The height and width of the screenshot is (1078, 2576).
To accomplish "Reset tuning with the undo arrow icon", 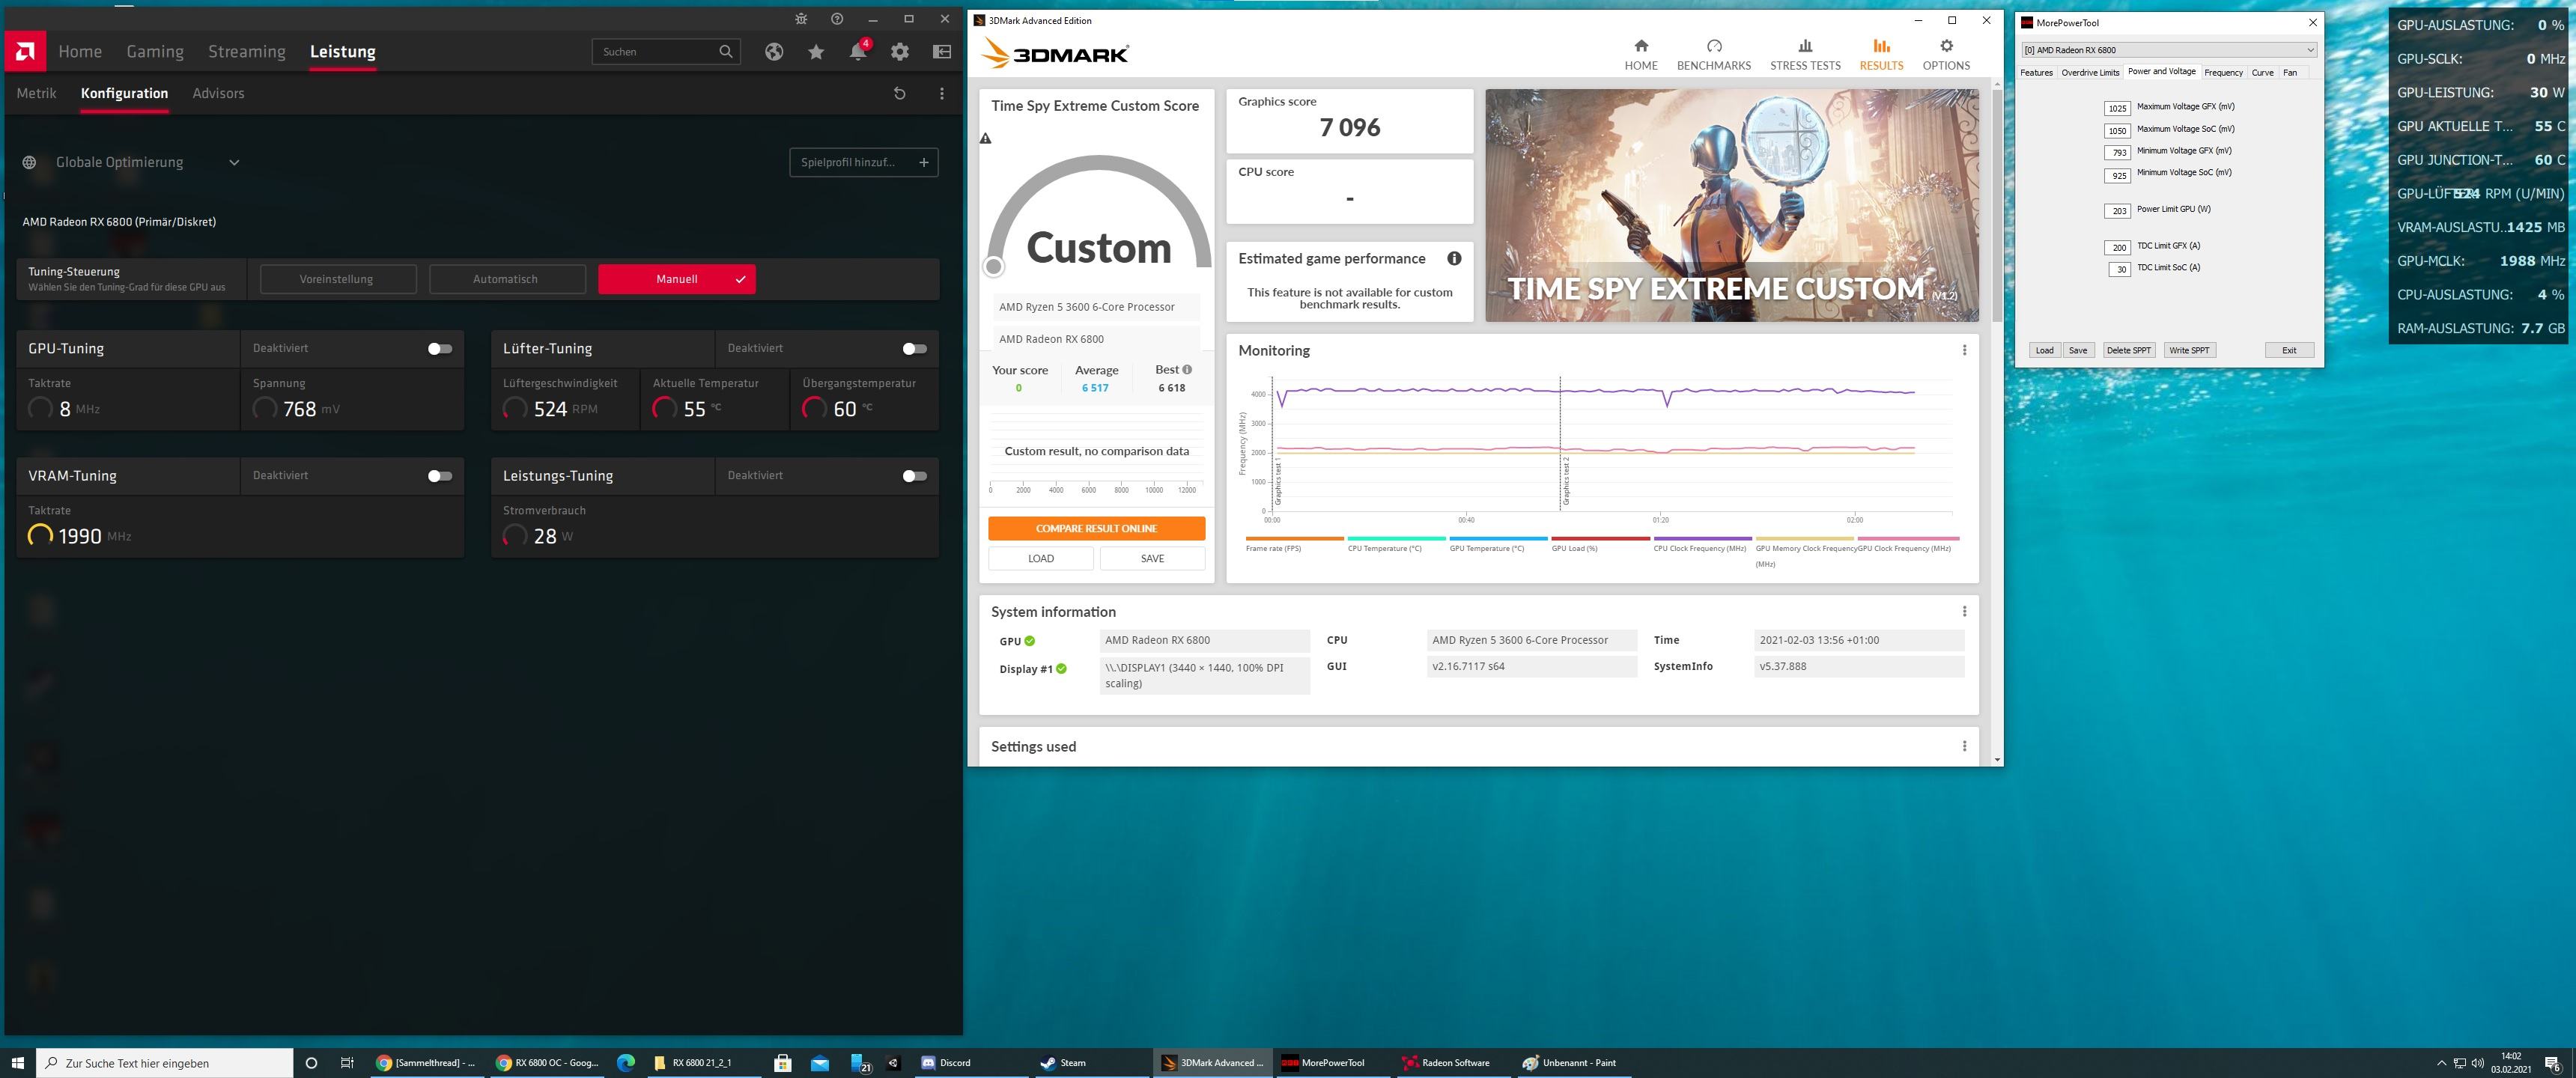I will pos(899,93).
